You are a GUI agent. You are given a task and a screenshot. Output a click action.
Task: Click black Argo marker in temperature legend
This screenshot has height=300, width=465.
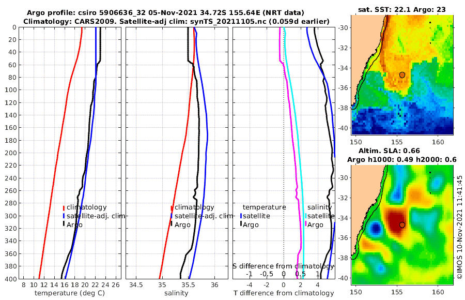64,223
